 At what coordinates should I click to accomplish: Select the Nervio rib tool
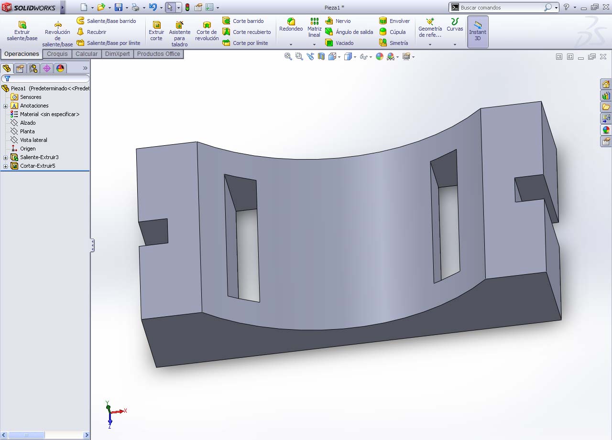point(338,21)
